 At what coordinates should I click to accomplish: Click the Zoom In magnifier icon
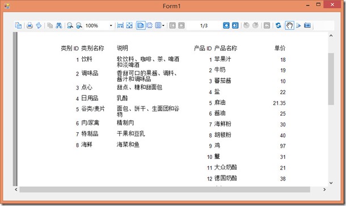[x=79, y=26]
